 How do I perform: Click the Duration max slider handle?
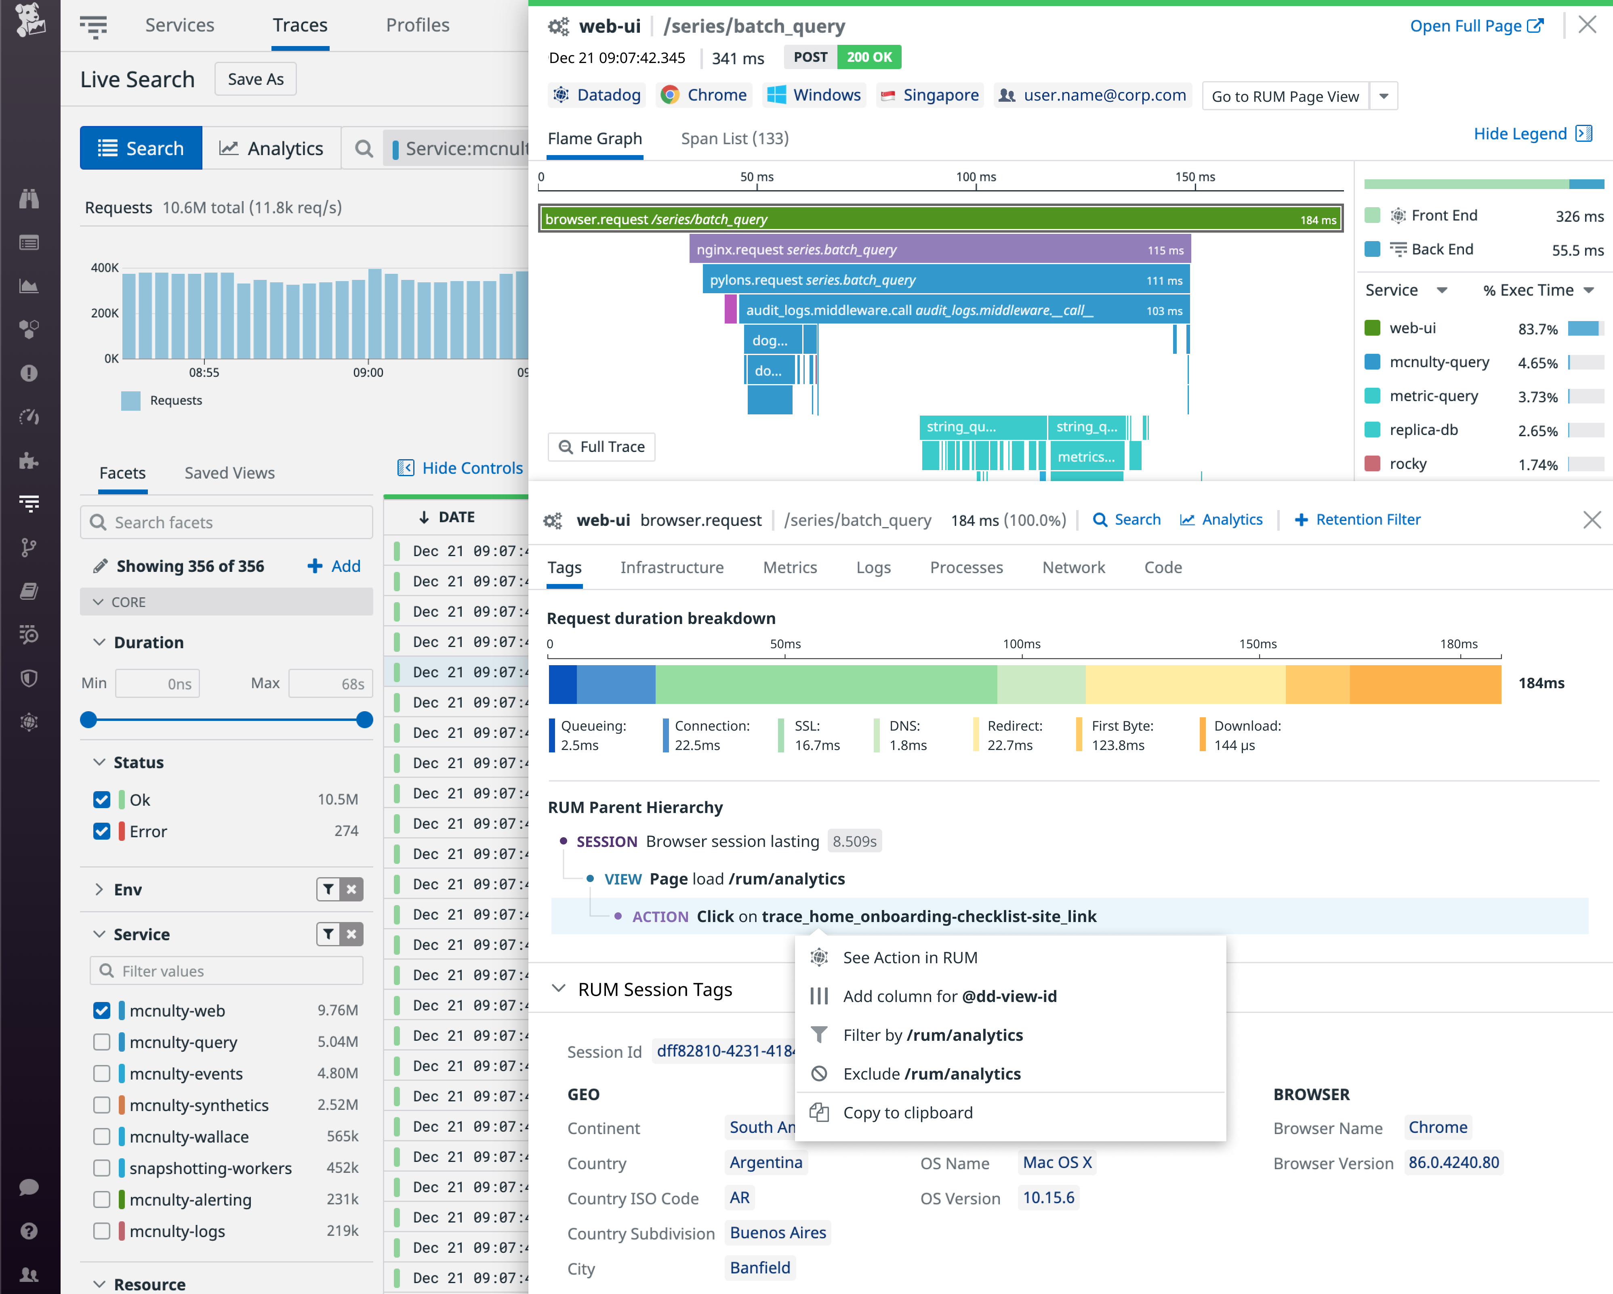tap(364, 720)
